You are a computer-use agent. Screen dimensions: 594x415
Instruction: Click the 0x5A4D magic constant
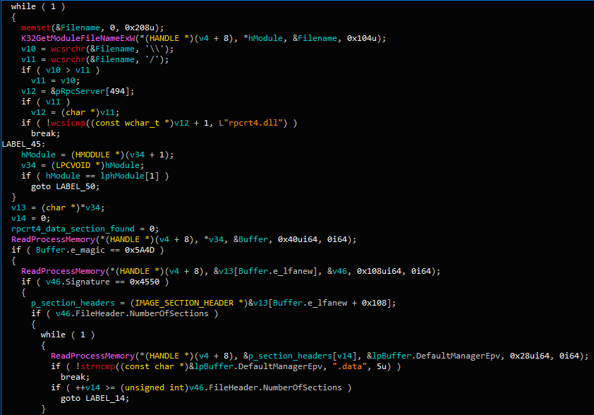click(140, 251)
